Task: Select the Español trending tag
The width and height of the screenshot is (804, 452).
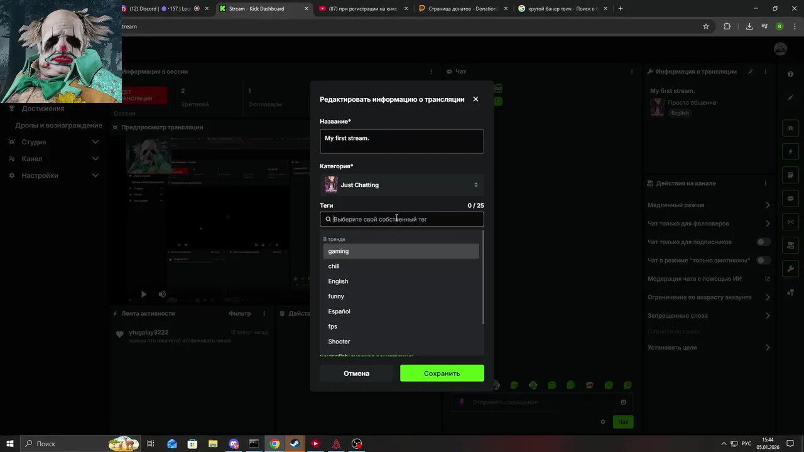Action: [x=401, y=311]
